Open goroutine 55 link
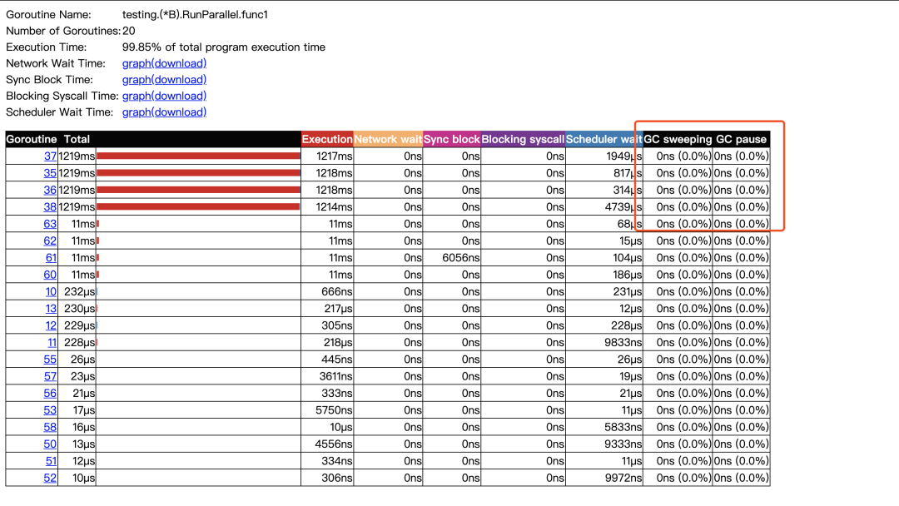Viewport: 899px width, 506px height. pyautogui.click(x=51, y=360)
